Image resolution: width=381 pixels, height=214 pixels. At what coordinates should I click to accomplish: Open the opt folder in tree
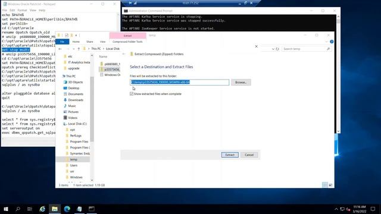[x=73, y=130]
